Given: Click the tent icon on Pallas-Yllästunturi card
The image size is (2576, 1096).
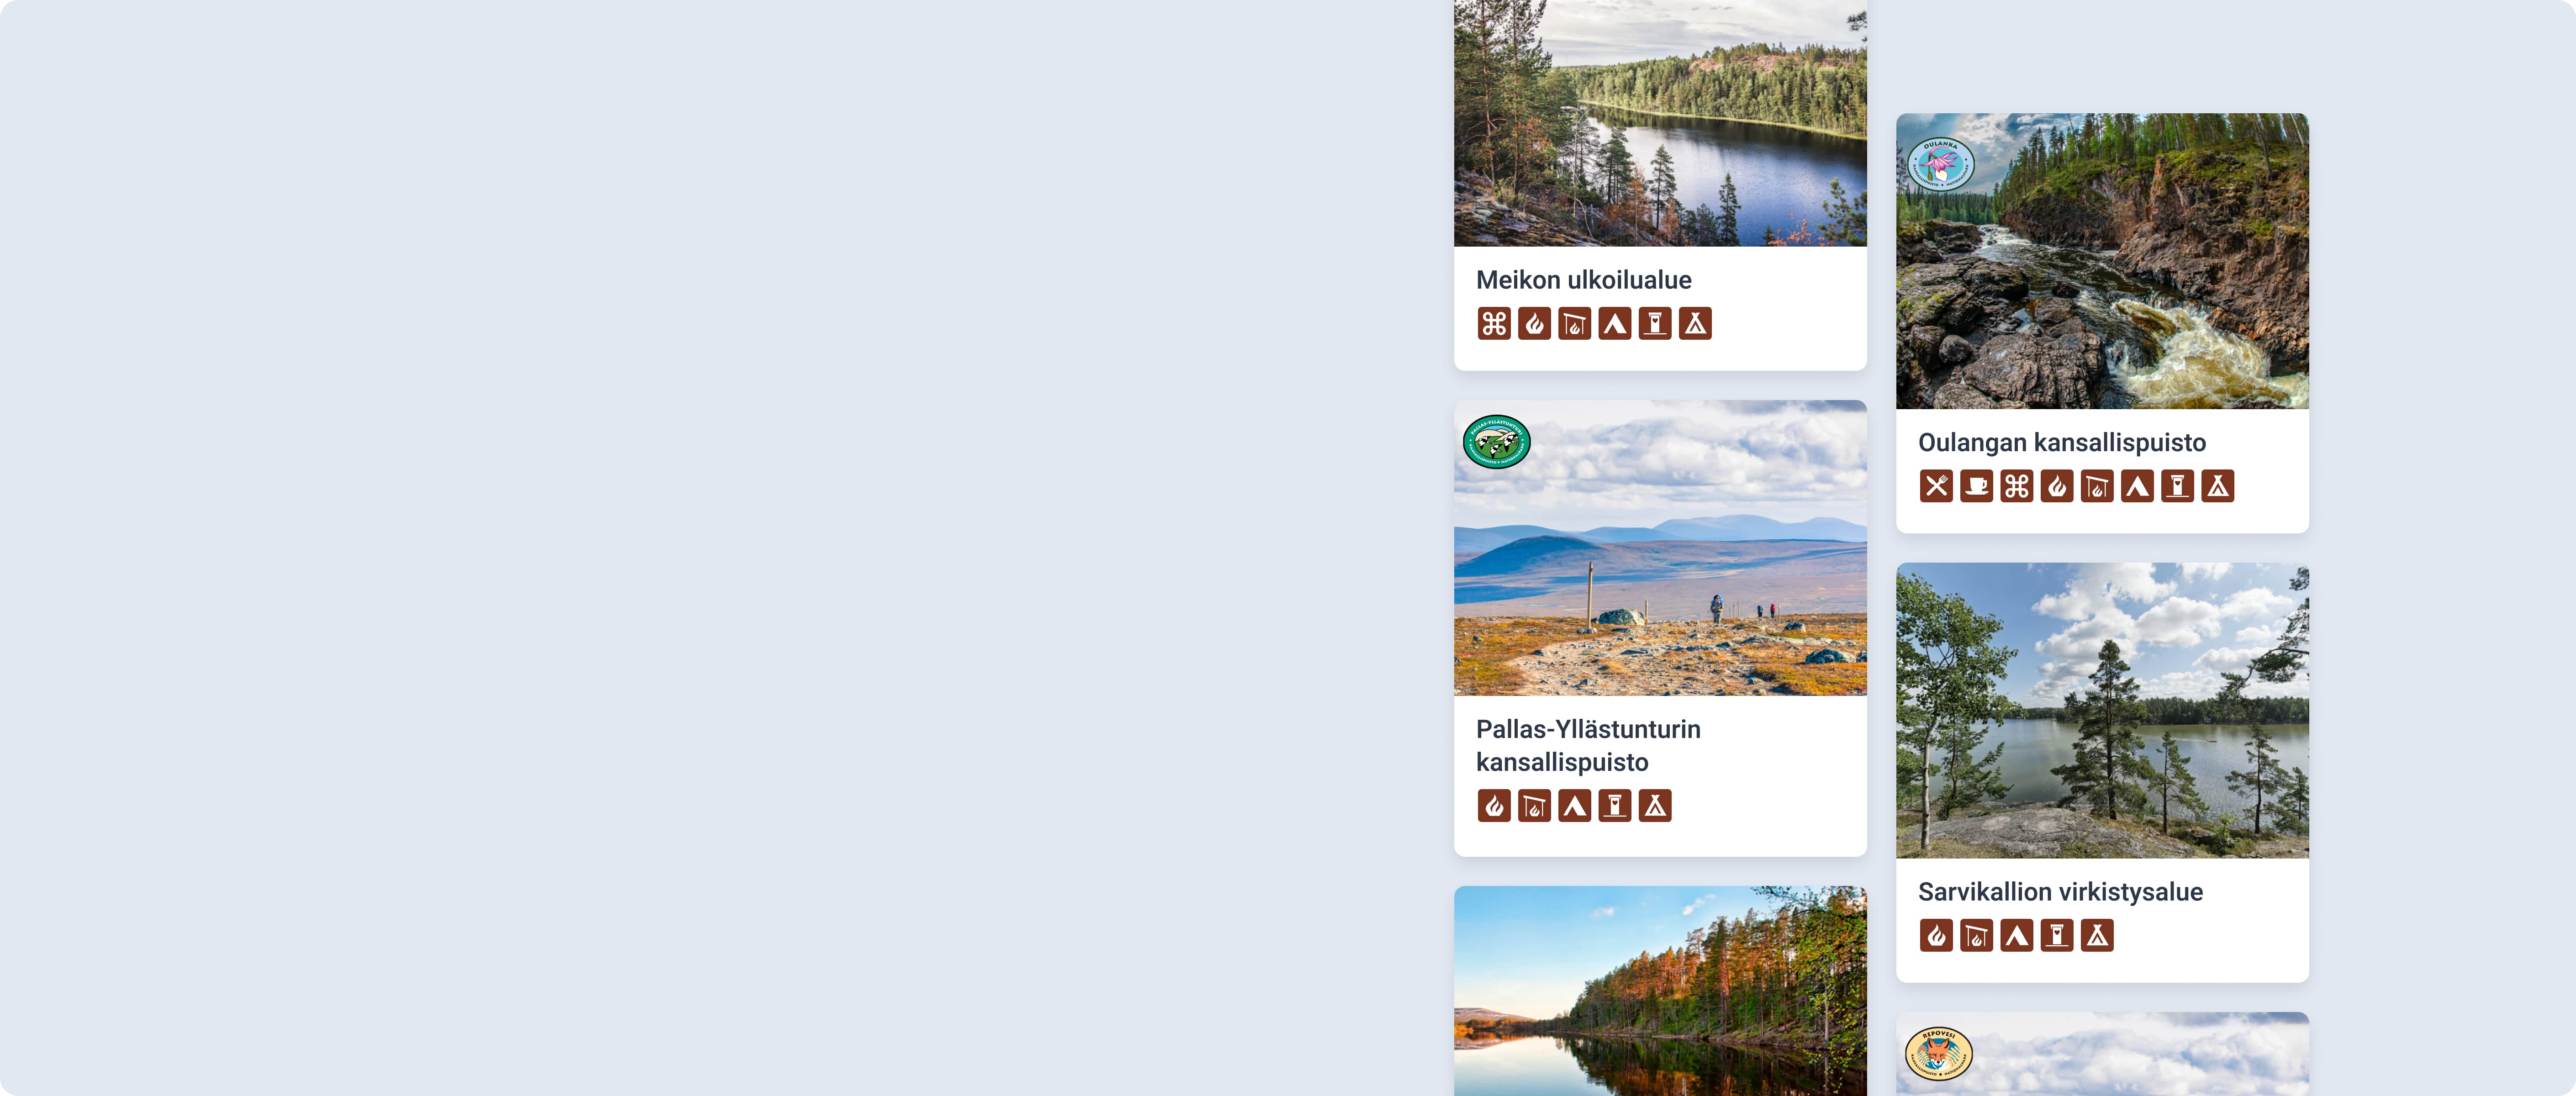Looking at the screenshot, I should (x=1574, y=806).
